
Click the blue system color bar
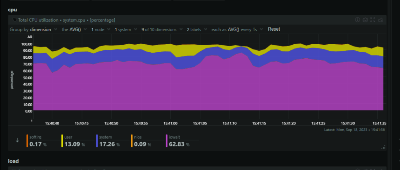pos(97,141)
